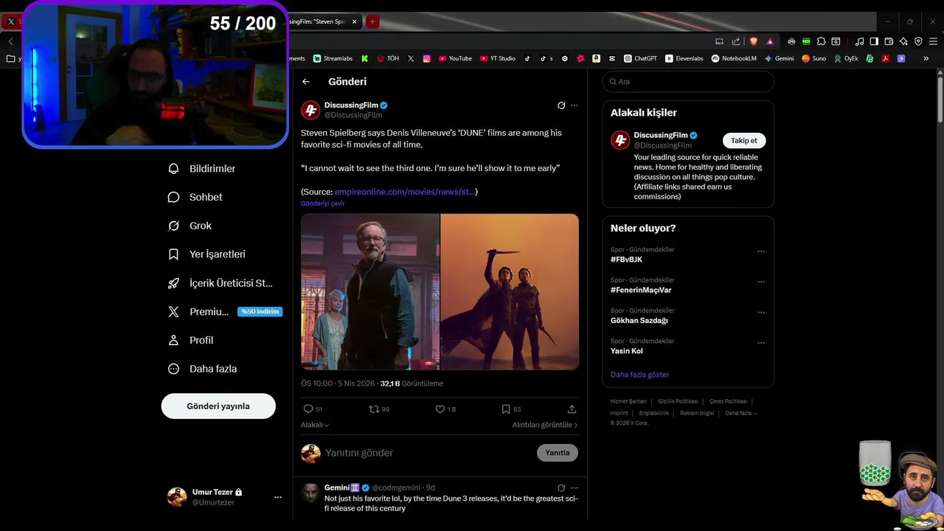Open the NotebookLM bookmark
Viewport: 944px width, 531px height.
(x=734, y=58)
